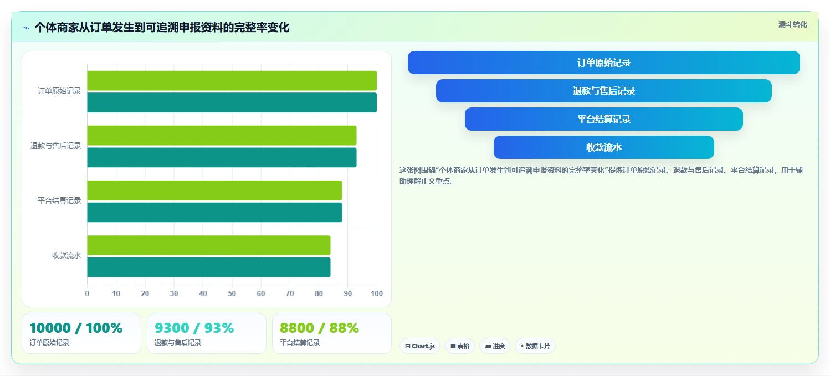
Task: Click the 收款流水 chart axis label
Action: coord(66,256)
